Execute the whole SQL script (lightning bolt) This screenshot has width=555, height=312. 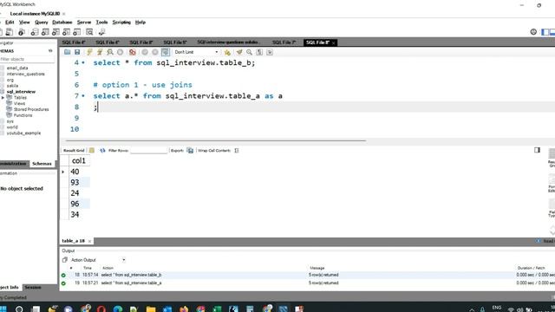89,52
